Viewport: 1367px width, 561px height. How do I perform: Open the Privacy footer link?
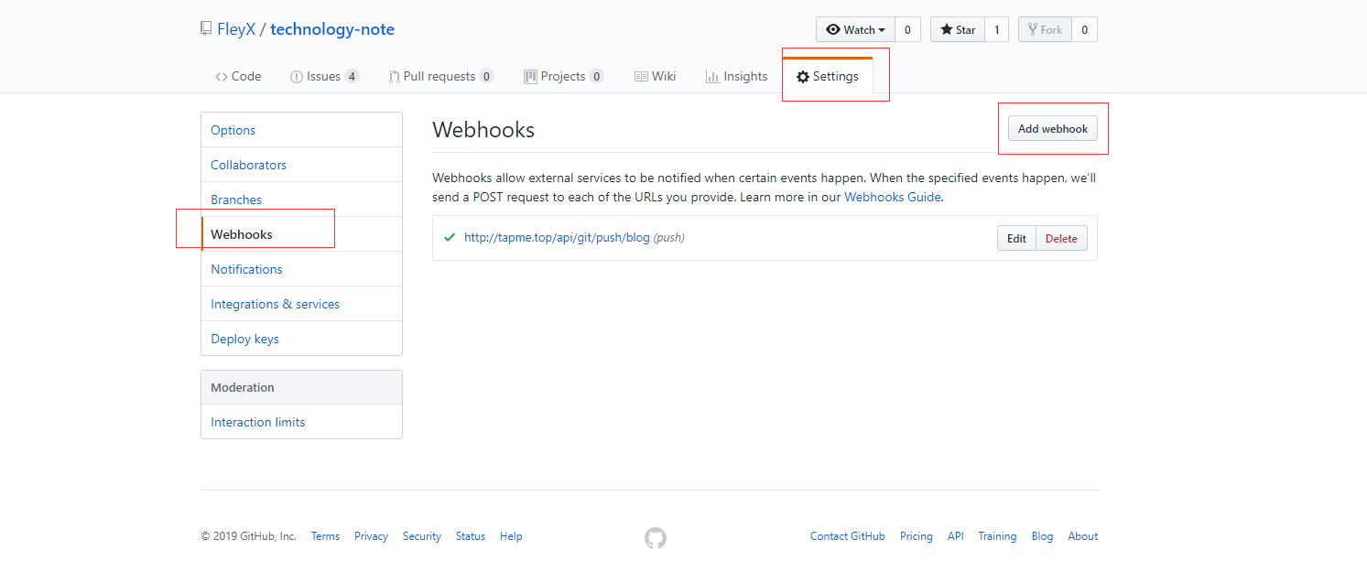coord(371,536)
